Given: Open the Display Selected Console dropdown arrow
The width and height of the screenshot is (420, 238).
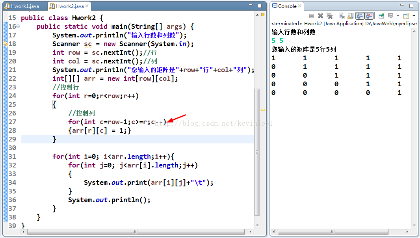Looking at the screenshot, I should tap(398, 16).
